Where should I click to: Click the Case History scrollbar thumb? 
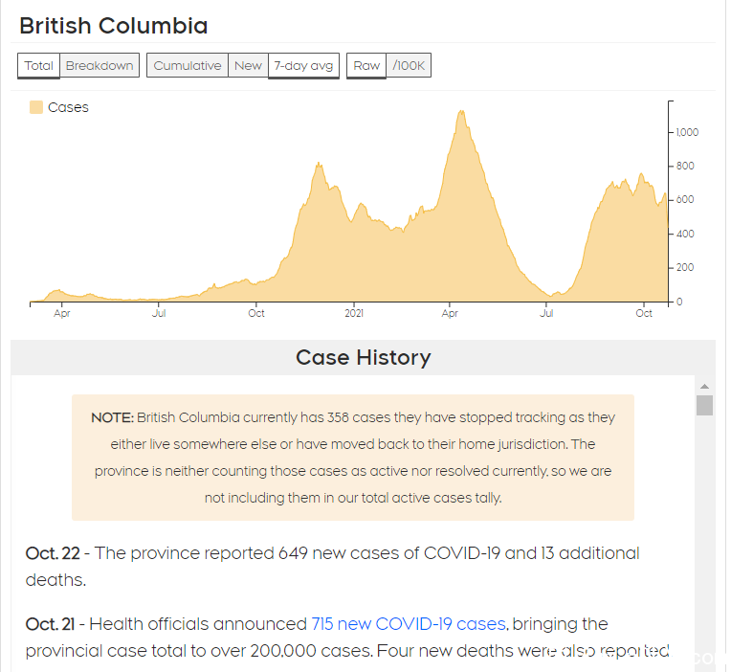[x=704, y=405]
